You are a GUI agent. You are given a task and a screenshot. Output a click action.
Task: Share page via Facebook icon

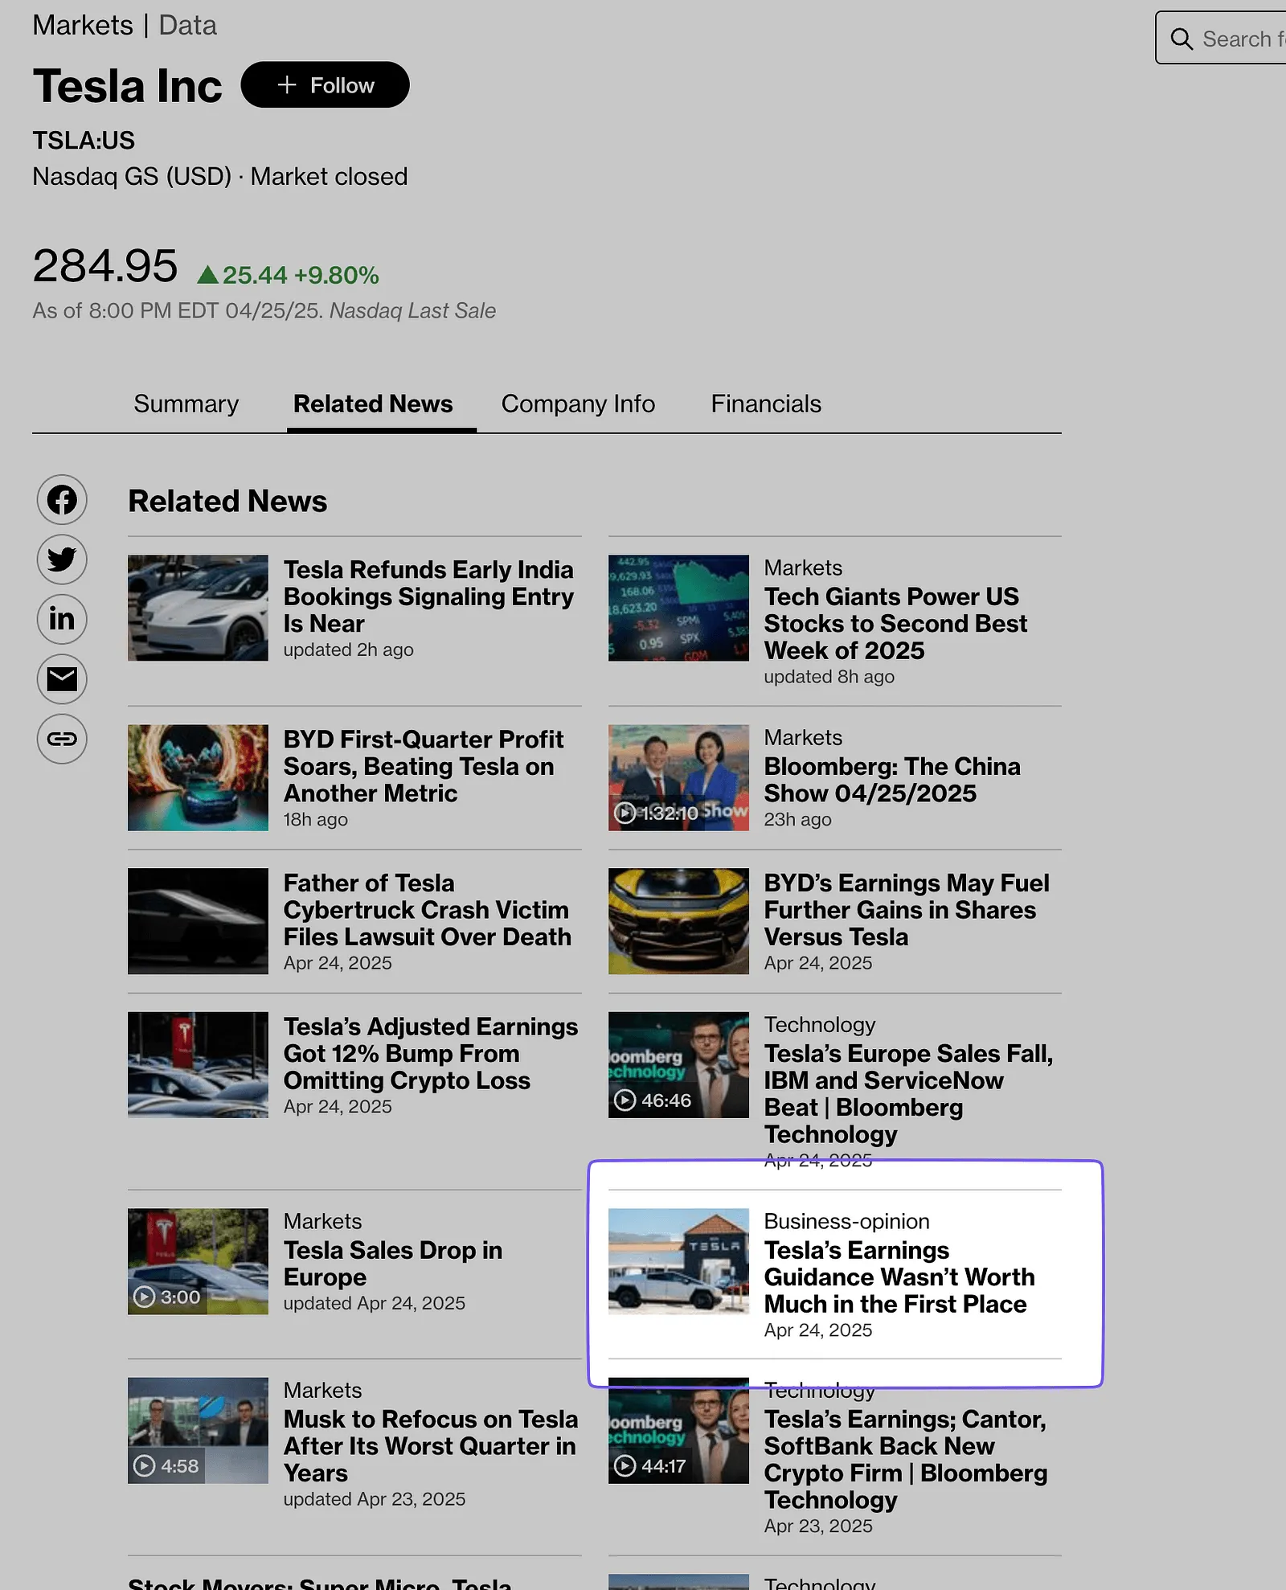[x=62, y=500]
